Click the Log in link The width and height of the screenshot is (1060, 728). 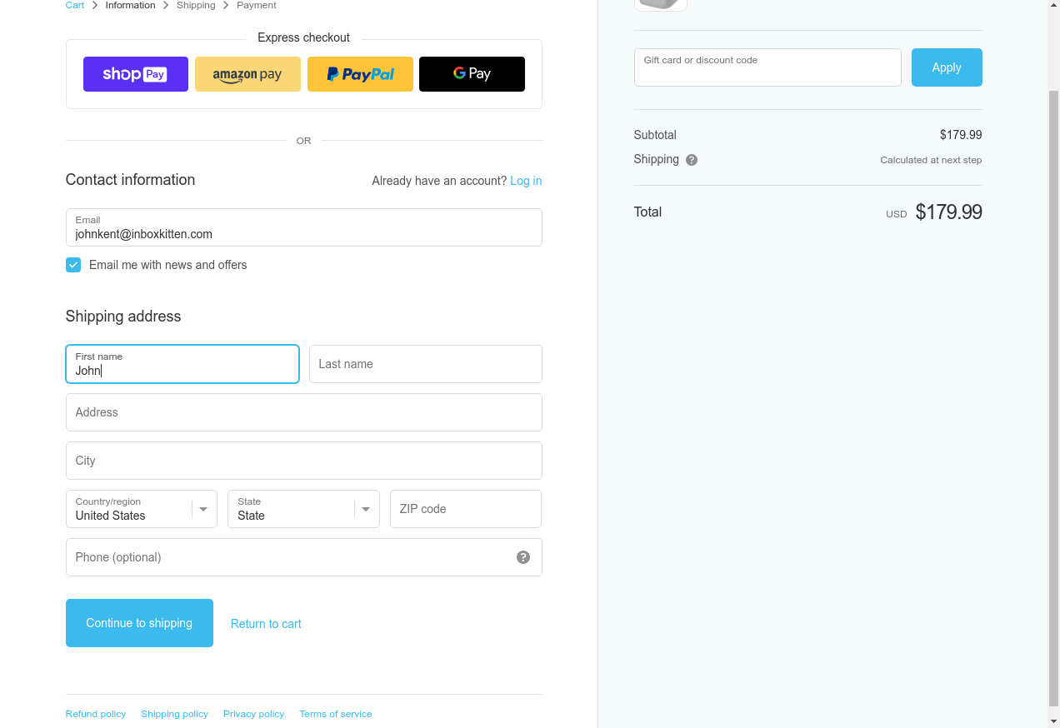point(526,181)
